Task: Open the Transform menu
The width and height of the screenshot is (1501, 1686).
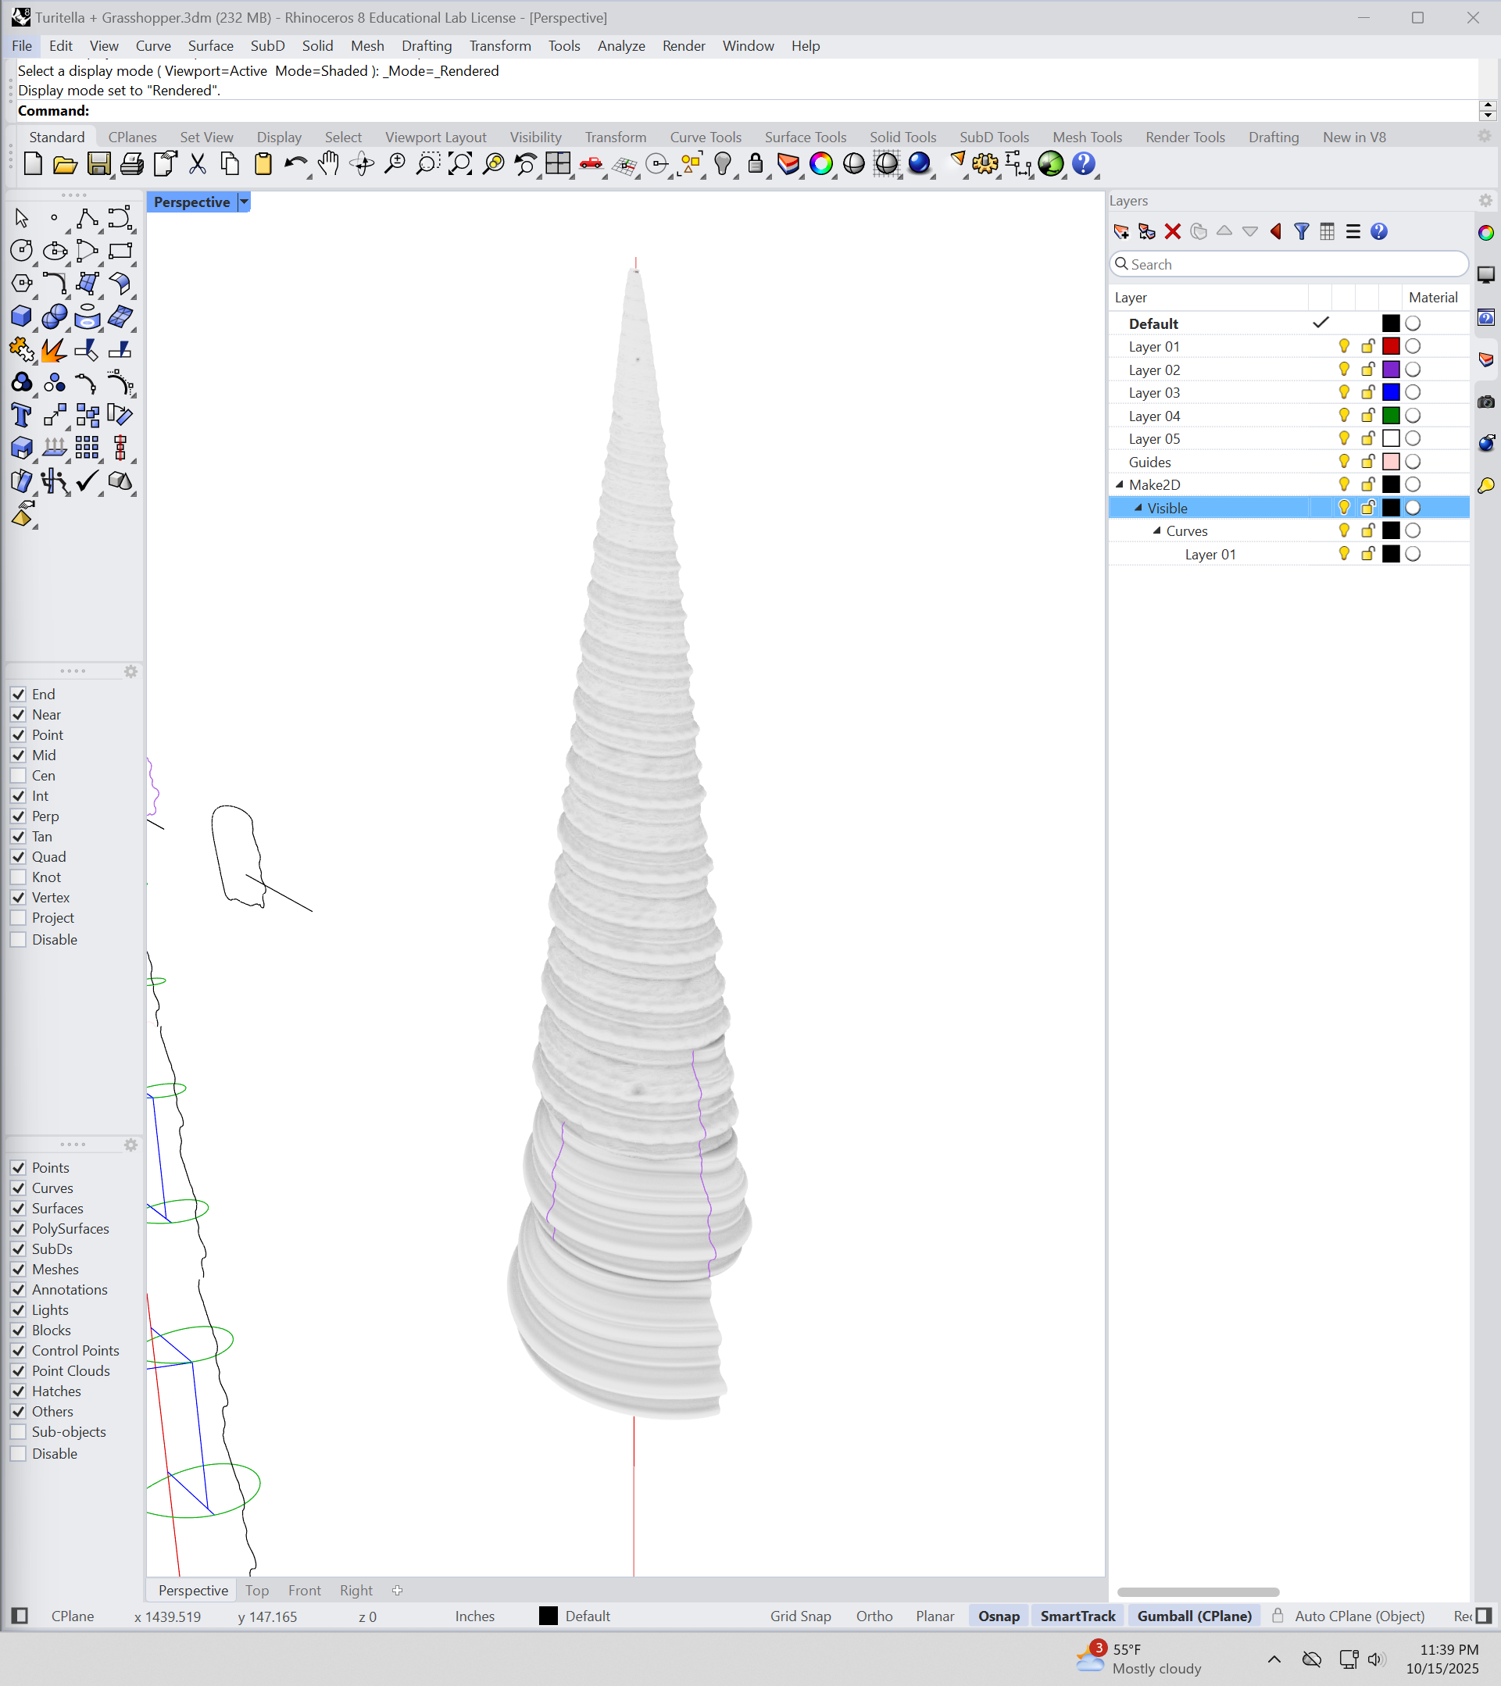Action: (x=500, y=46)
